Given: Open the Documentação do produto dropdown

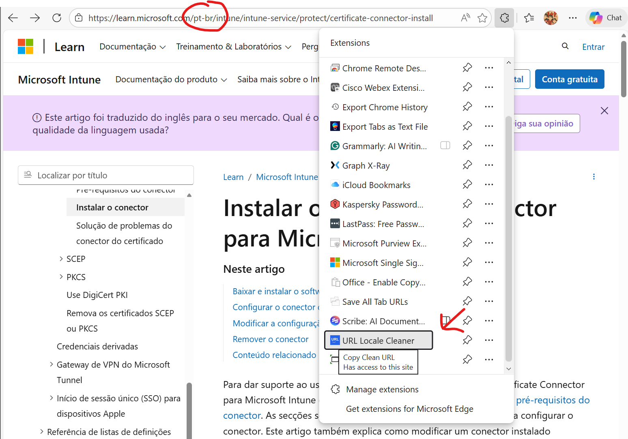Looking at the screenshot, I should coord(170,79).
